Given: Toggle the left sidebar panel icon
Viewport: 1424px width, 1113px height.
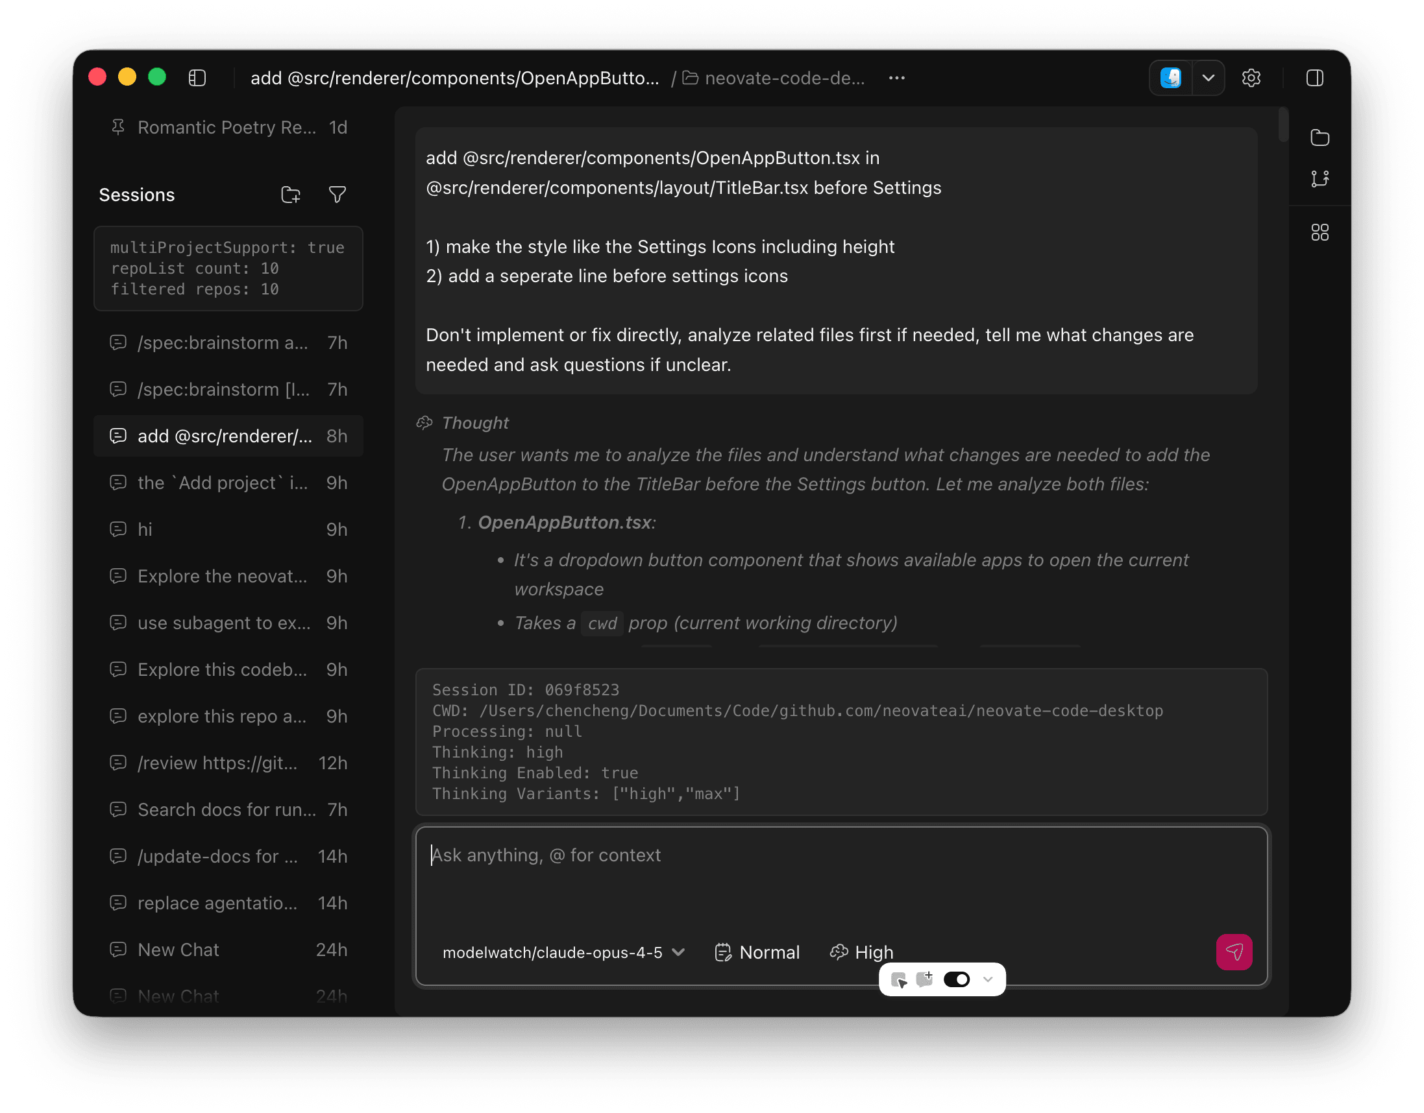Looking at the screenshot, I should click(x=197, y=78).
